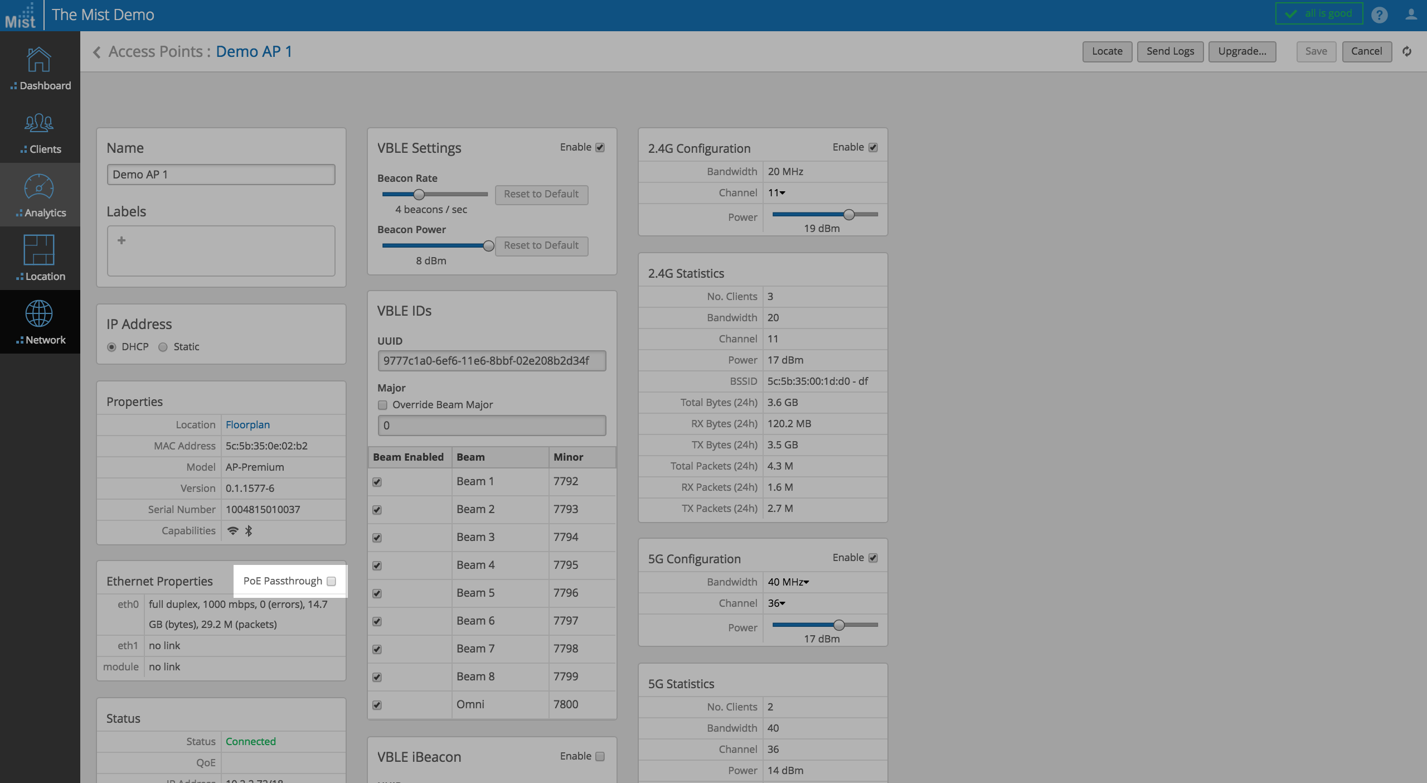Click the help question mark icon
Image resolution: width=1427 pixels, height=783 pixels.
tap(1379, 15)
